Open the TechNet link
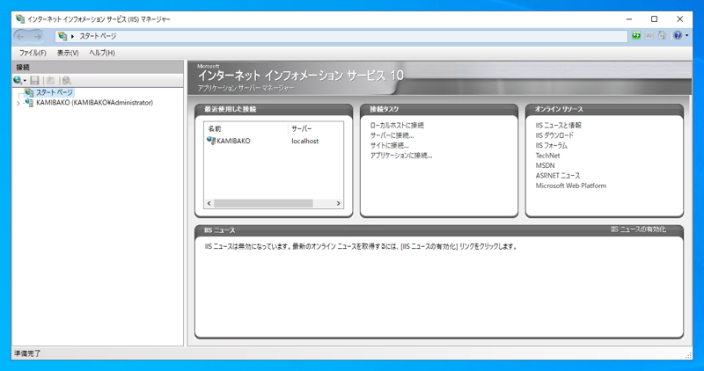704x371 pixels. tap(547, 156)
